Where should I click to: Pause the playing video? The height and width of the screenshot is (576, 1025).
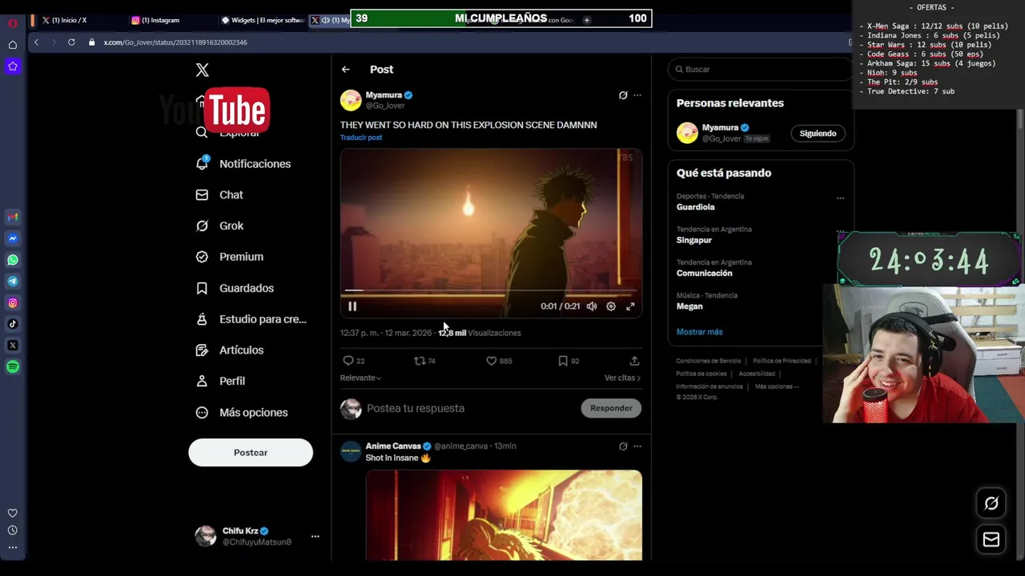352,306
